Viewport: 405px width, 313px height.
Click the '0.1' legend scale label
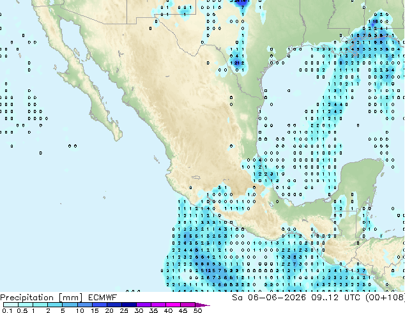pyautogui.click(x=7, y=310)
